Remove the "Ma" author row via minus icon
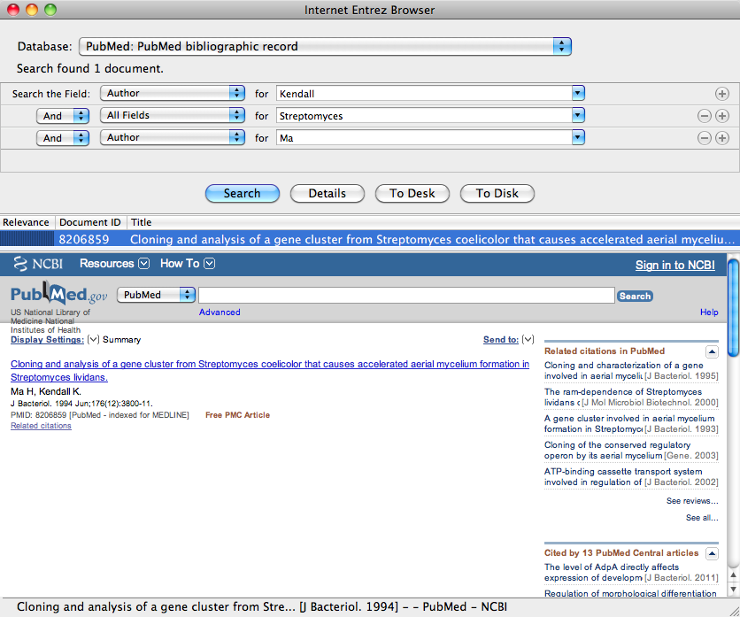Image resolution: width=740 pixels, height=617 pixels. 705,137
